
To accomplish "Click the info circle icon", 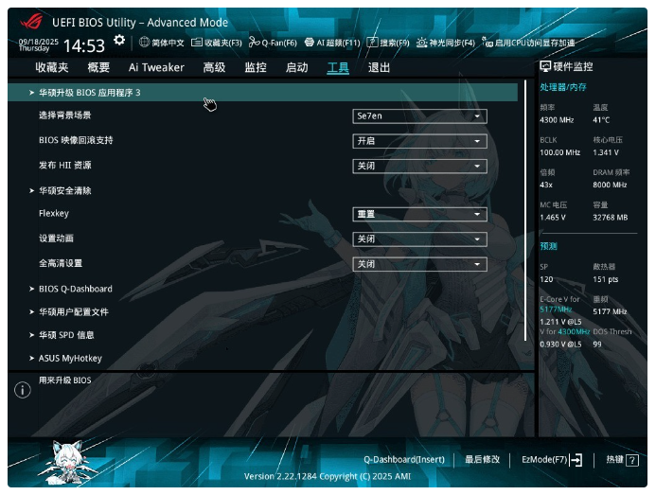I will click(23, 390).
